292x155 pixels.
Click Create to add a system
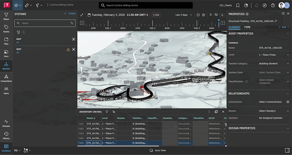(70, 14)
